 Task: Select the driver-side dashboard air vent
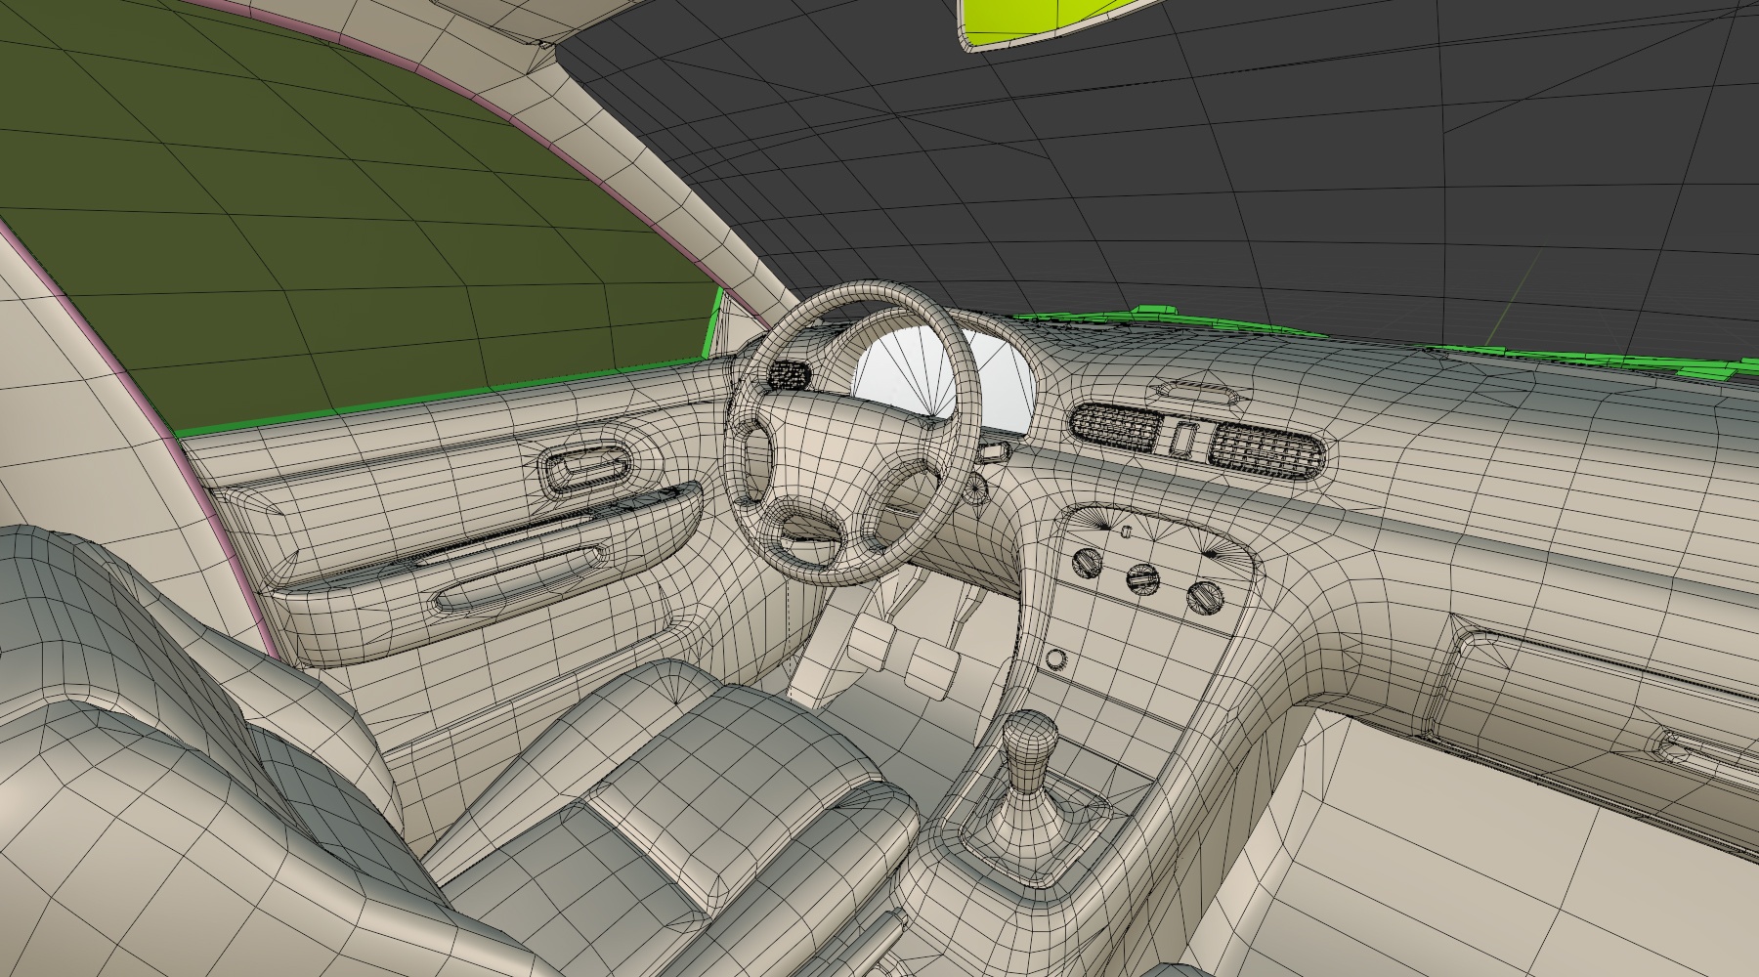click(x=789, y=374)
